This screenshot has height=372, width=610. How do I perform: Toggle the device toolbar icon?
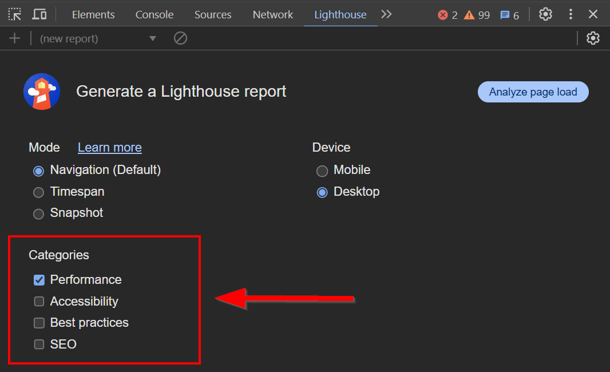click(x=39, y=14)
